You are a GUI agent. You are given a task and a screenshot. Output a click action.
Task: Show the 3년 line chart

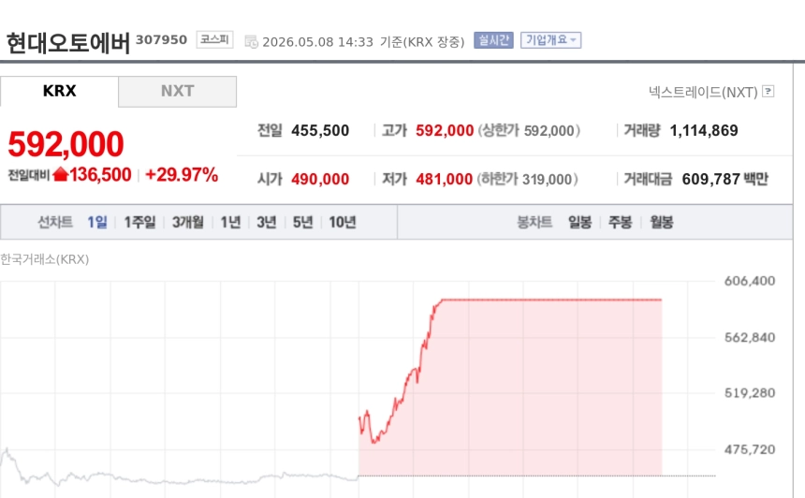(x=267, y=222)
